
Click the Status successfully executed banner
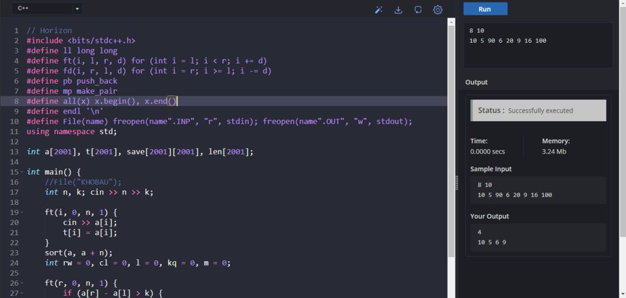pos(538,111)
